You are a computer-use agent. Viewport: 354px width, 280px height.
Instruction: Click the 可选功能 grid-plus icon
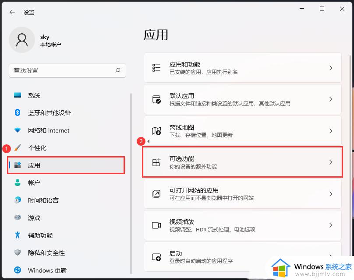pyautogui.click(x=156, y=162)
